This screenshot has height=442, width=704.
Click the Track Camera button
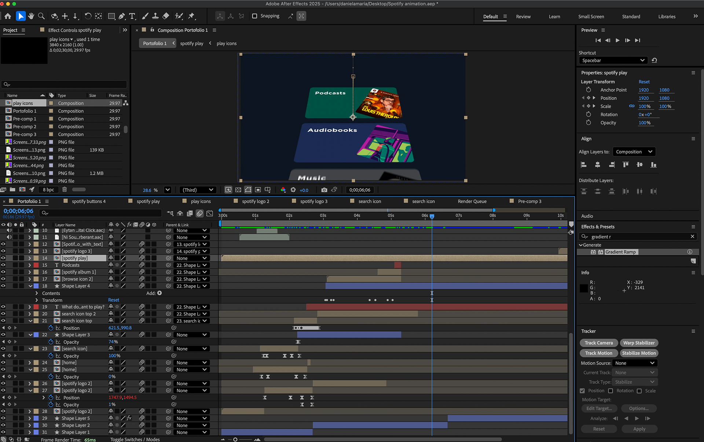pyautogui.click(x=598, y=343)
